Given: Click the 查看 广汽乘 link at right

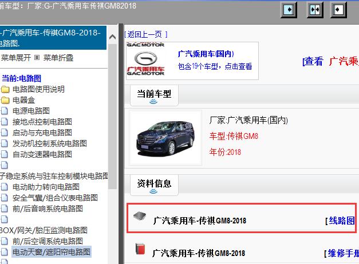Looking at the screenshot, I should [x=330, y=61].
